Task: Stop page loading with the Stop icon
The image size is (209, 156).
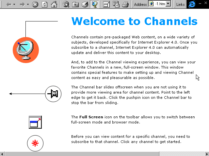Action: click(x=35, y=4)
